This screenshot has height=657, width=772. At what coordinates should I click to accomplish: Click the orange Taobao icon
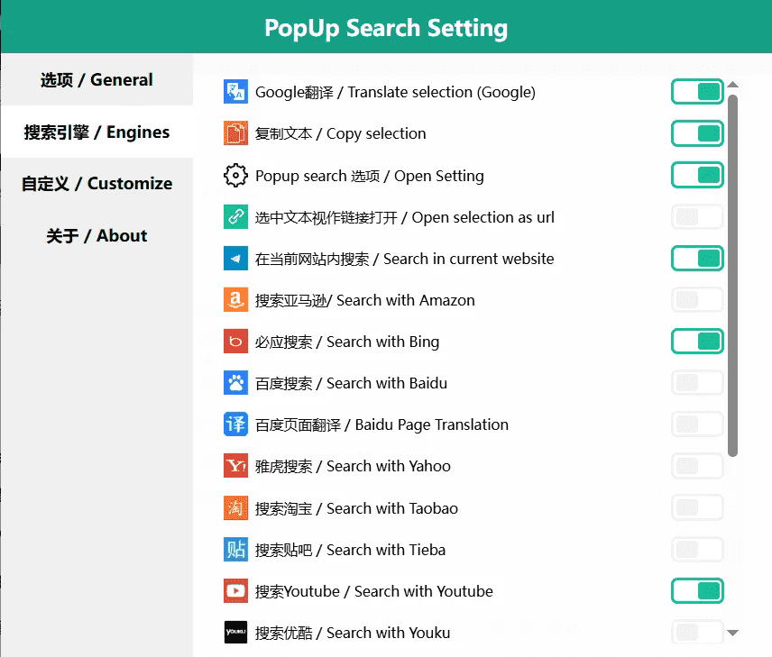[x=235, y=508]
